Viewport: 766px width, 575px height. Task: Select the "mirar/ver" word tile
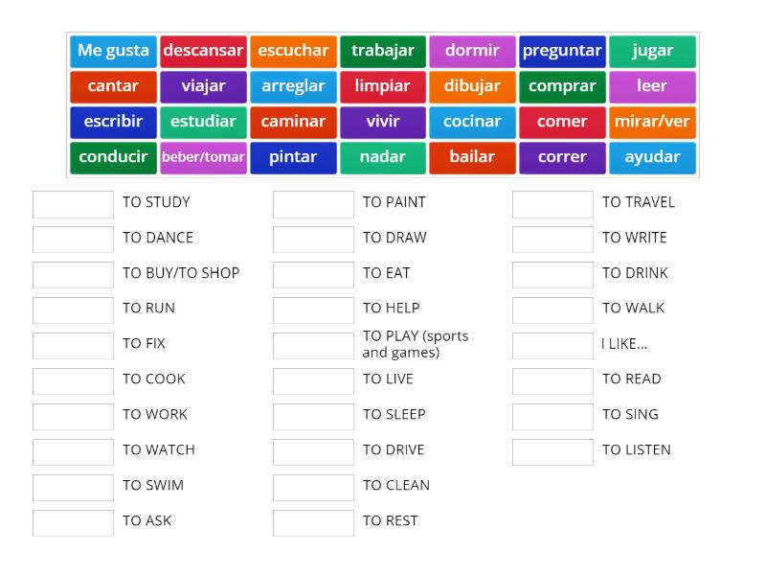point(652,122)
